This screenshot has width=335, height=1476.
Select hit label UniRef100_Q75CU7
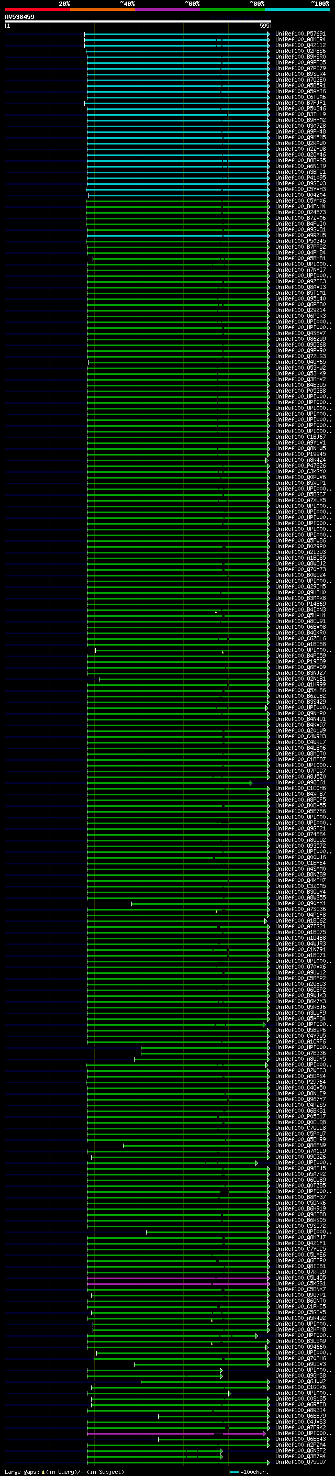pos(300,1462)
